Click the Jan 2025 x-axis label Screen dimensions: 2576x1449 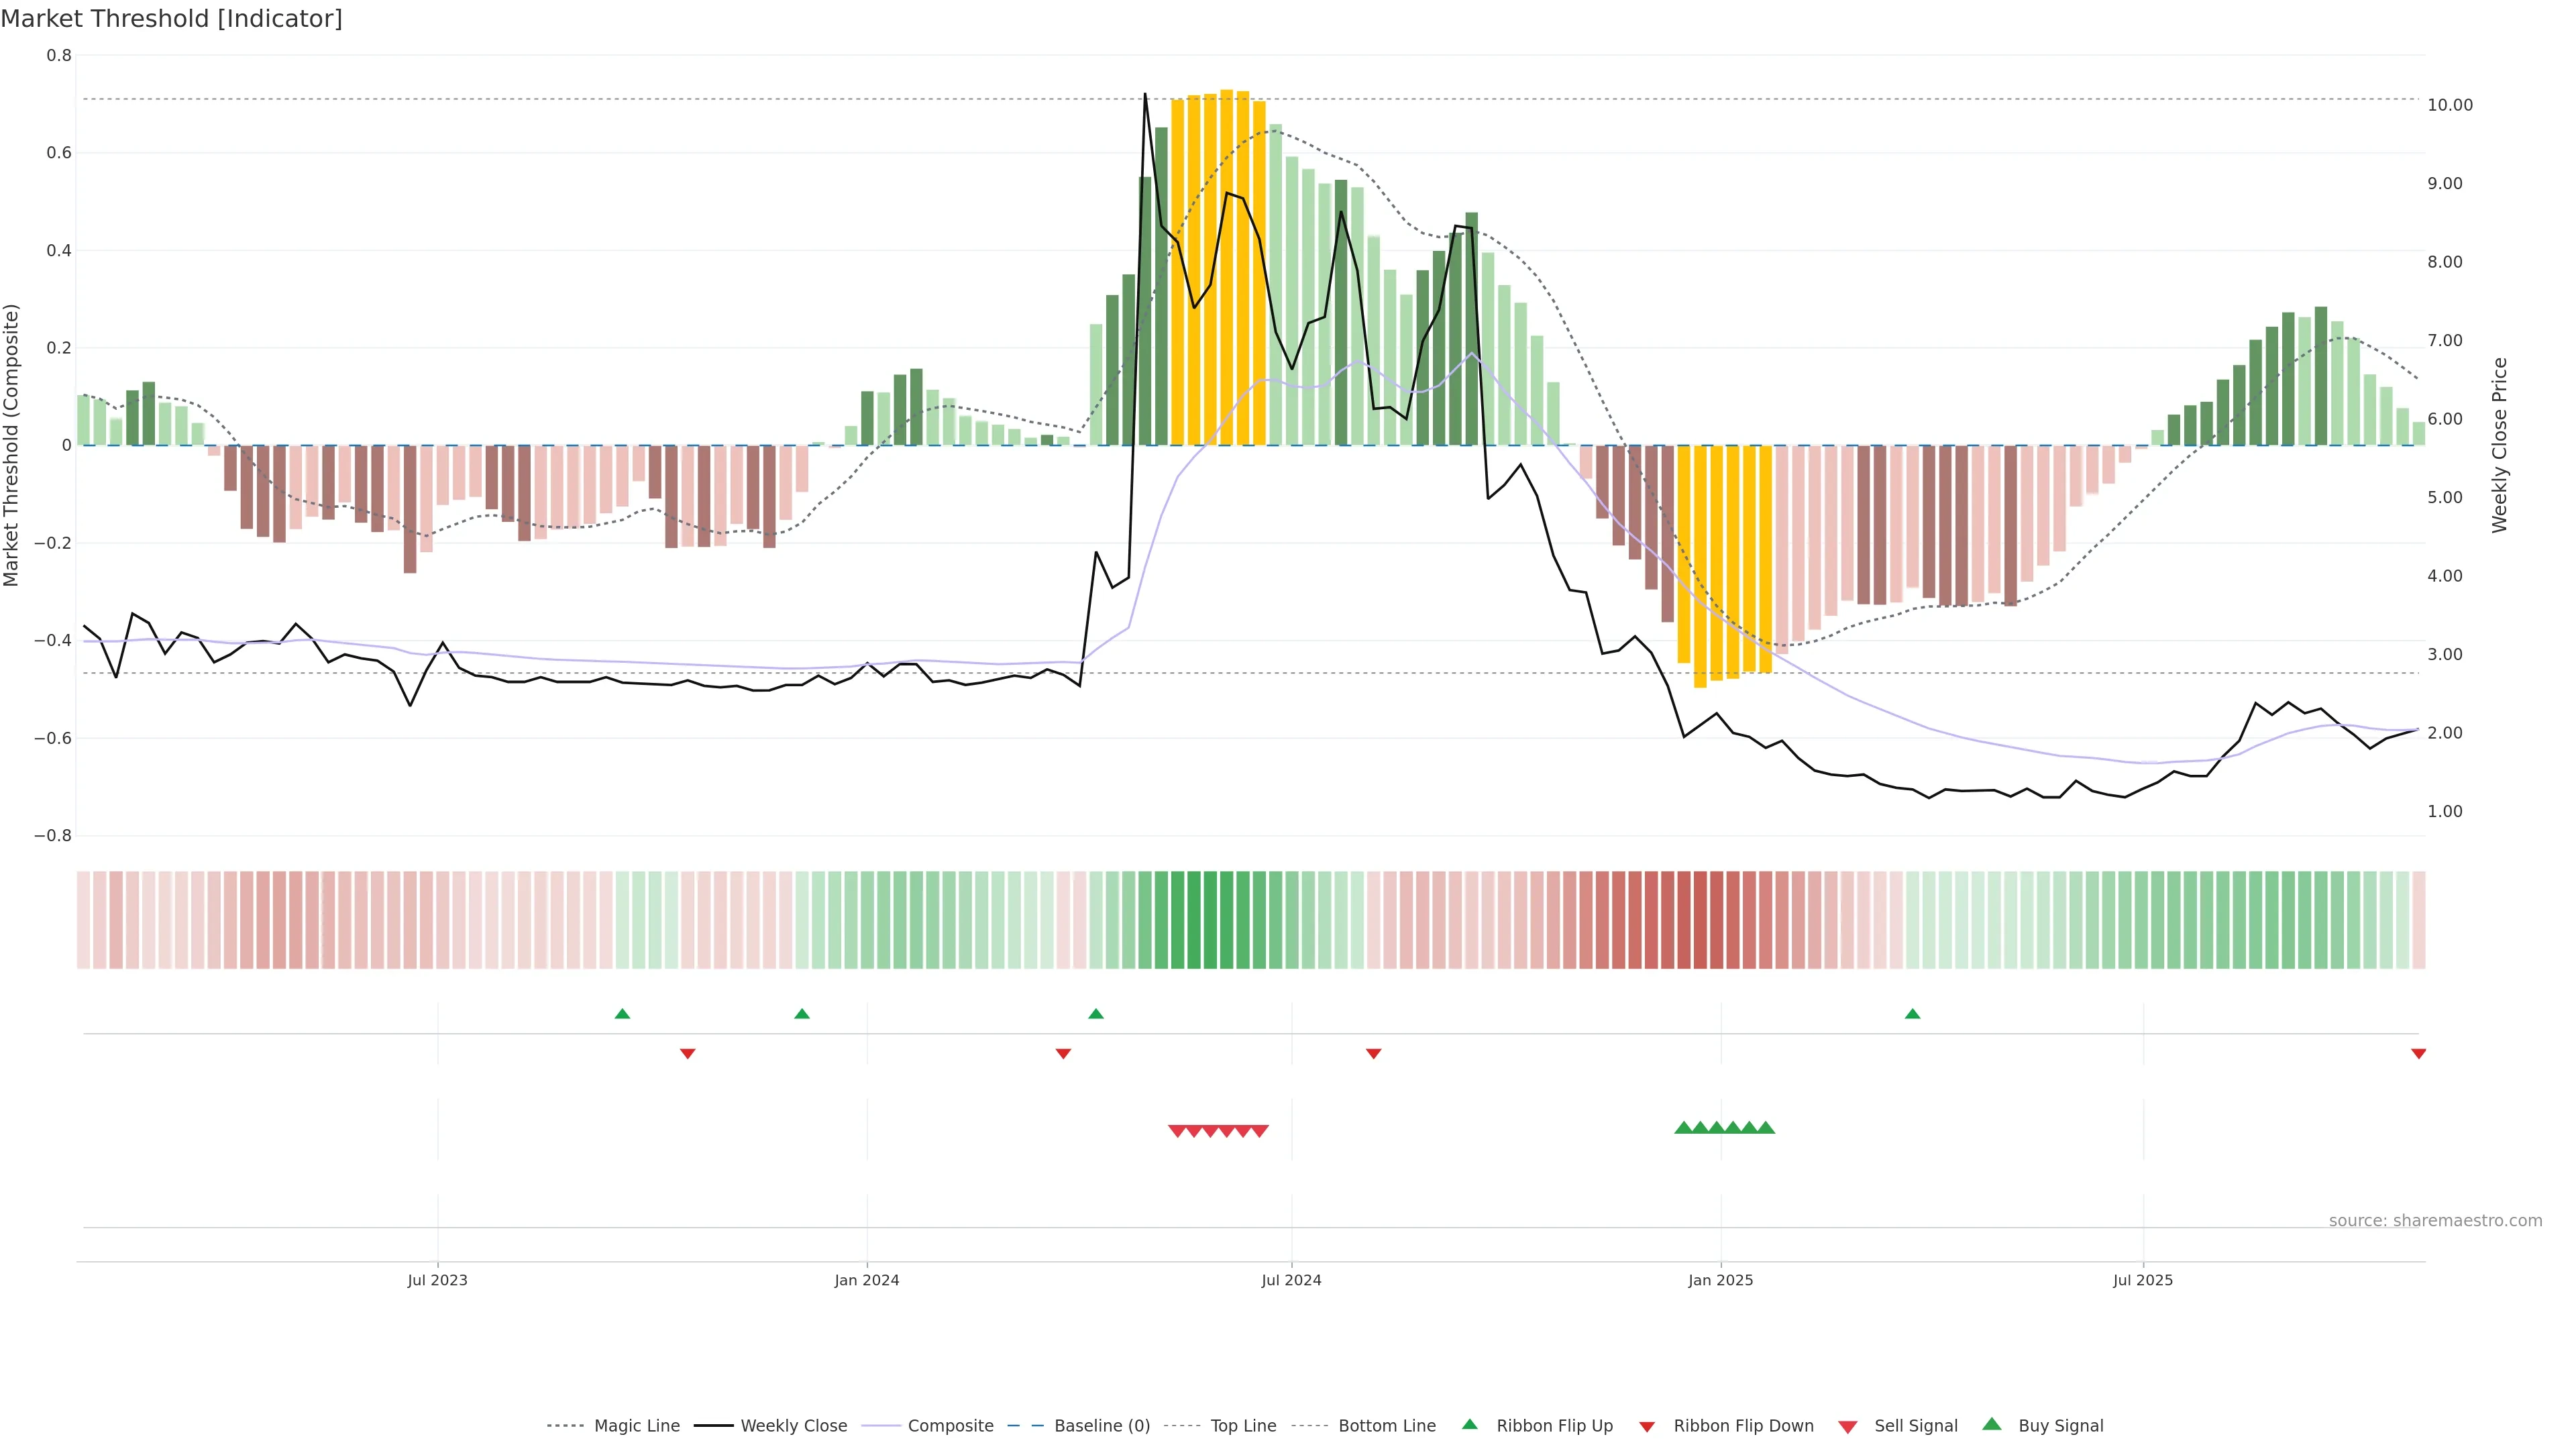[1720, 1280]
